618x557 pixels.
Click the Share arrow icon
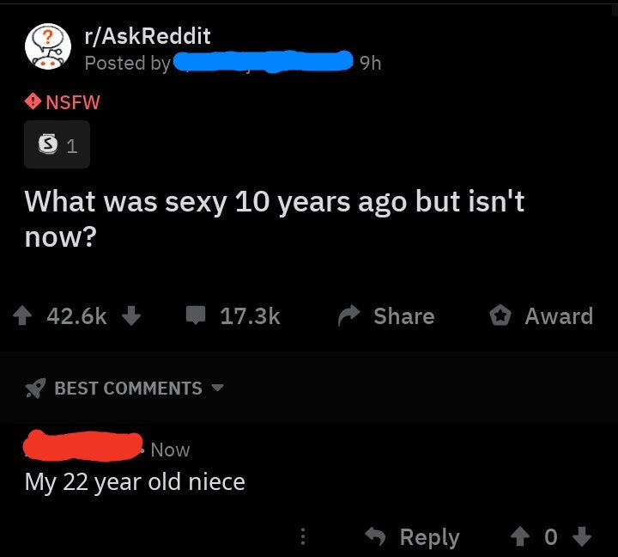coord(348,316)
